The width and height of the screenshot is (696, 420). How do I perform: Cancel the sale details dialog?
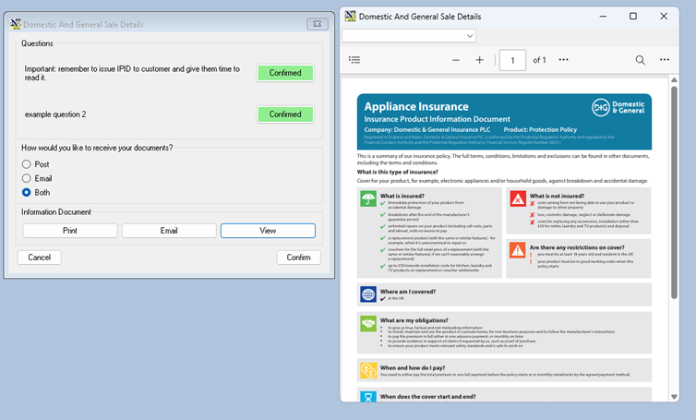pos(39,258)
